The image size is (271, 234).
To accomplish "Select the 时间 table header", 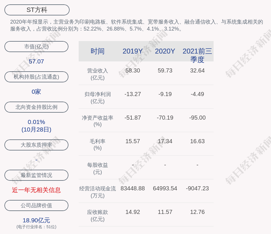I will point(98,51).
